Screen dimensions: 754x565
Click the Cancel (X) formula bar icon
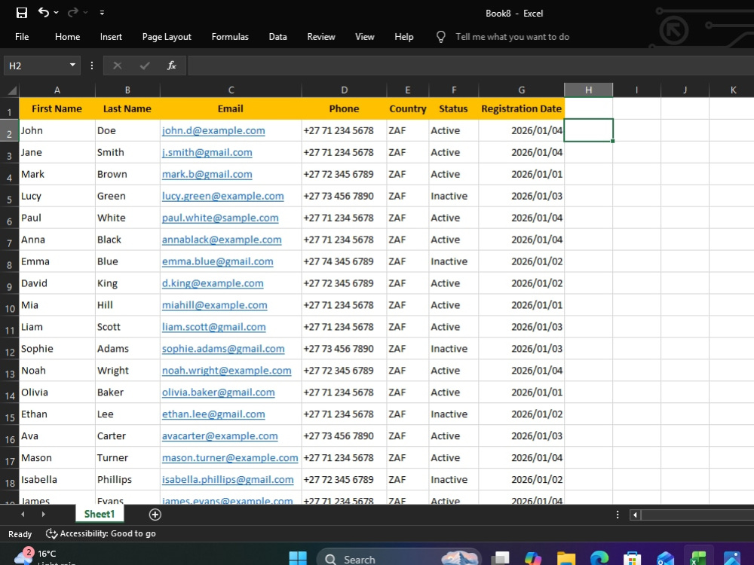[x=118, y=66]
